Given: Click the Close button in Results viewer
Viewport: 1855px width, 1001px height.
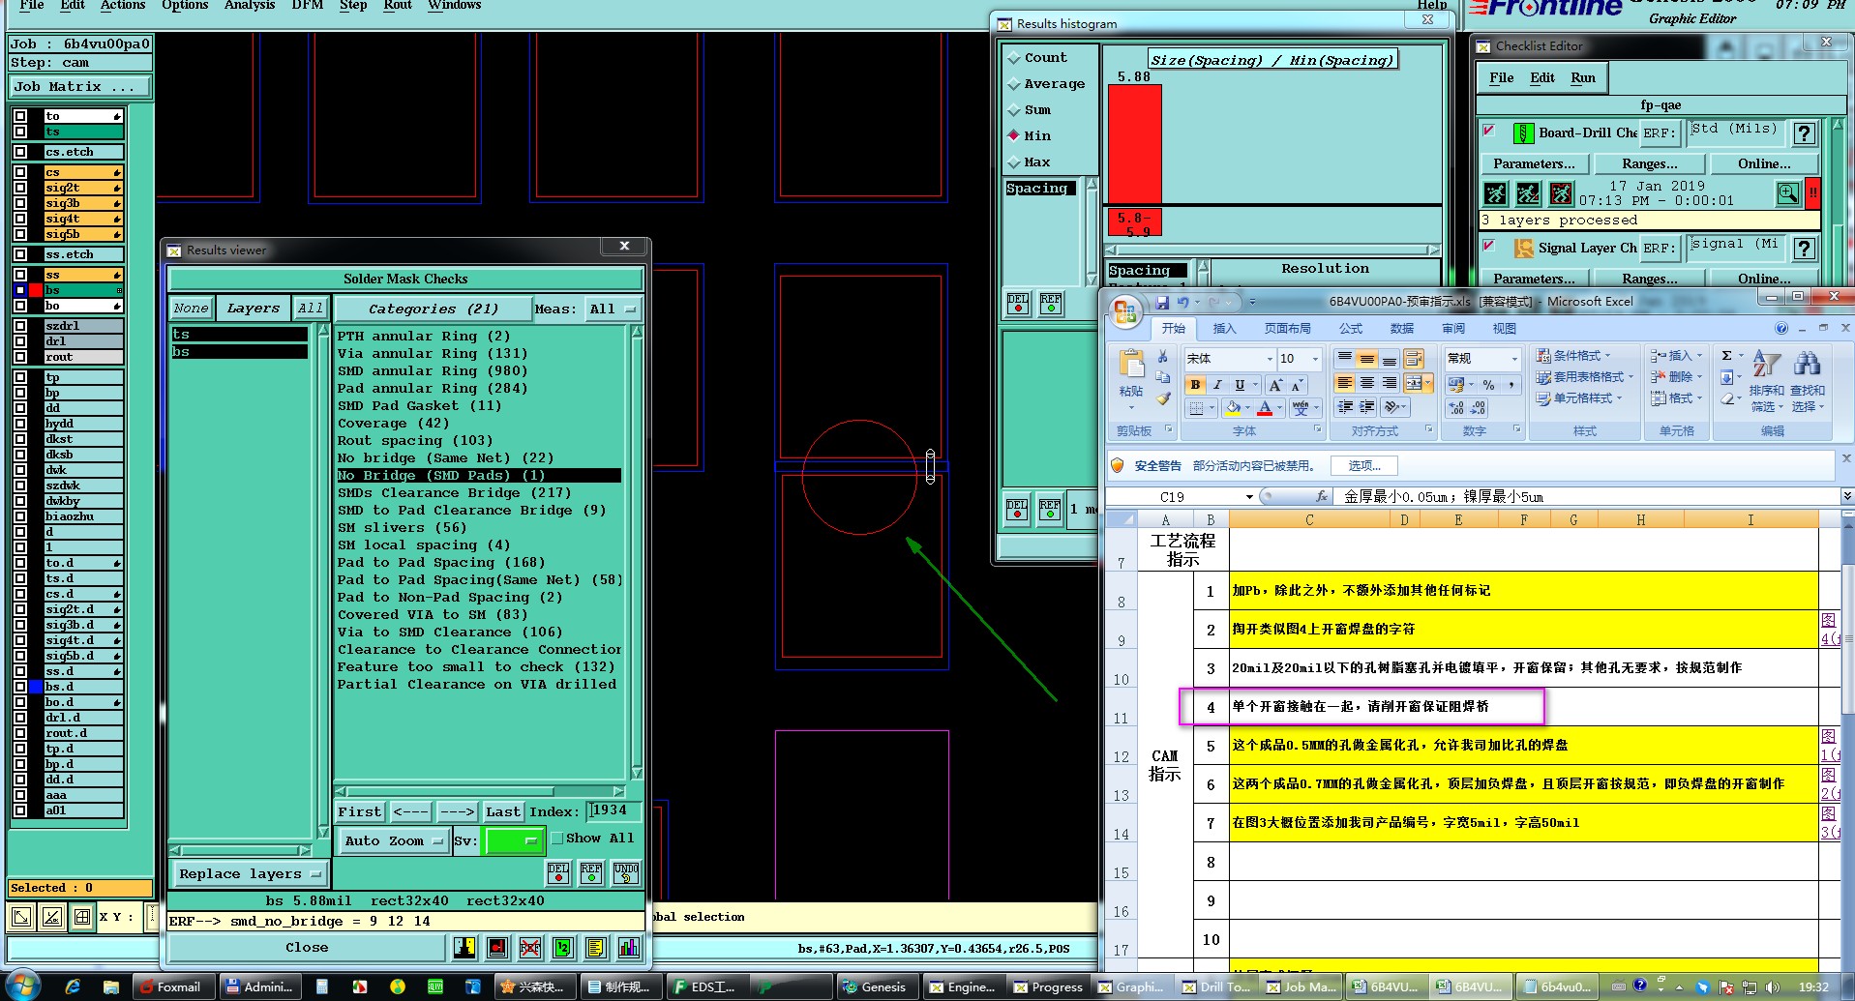Looking at the screenshot, I should coord(307,948).
